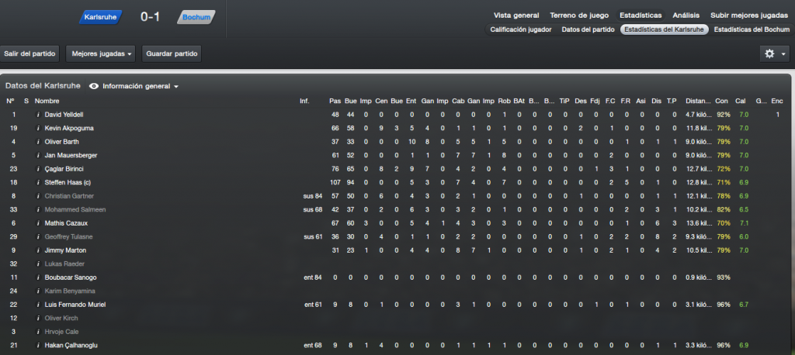Click the settings gear icon
This screenshot has width=795, height=355.
pos(769,53)
